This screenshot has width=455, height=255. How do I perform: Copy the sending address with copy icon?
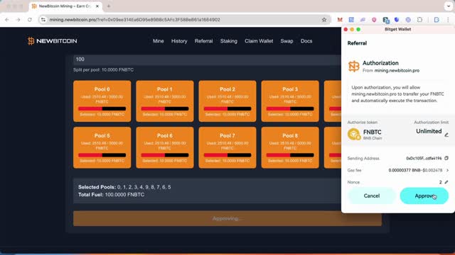coord(446,158)
